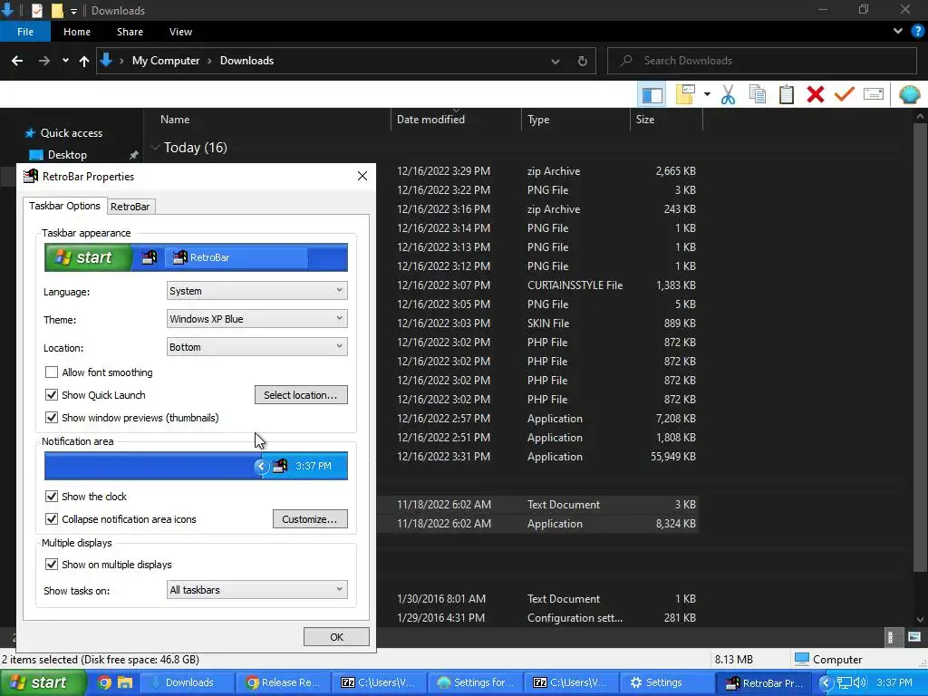Paste using the clipboard toolbar icon
Image resolution: width=928 pixels, height=696 pixels.
[786, 94]
